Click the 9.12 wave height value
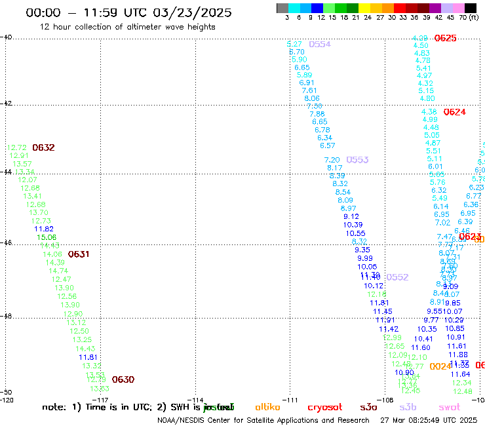 (351, 216)
